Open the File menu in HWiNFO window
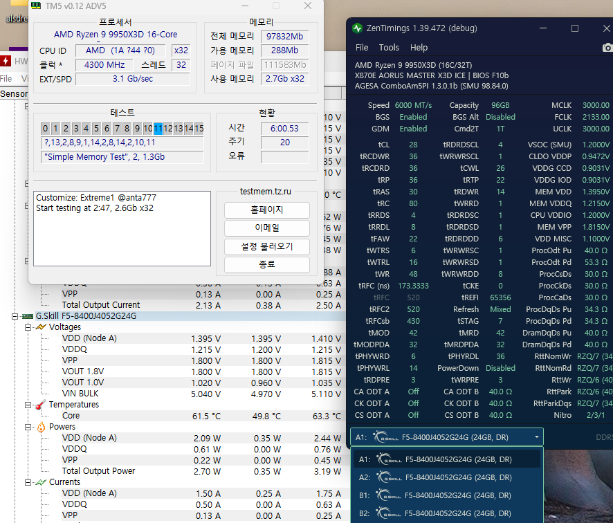Viewport: 613px width, 523px height. point(6,79)
